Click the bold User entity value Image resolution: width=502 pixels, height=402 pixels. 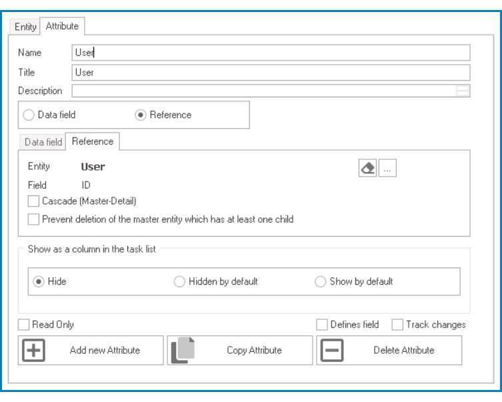click(93, 167)
